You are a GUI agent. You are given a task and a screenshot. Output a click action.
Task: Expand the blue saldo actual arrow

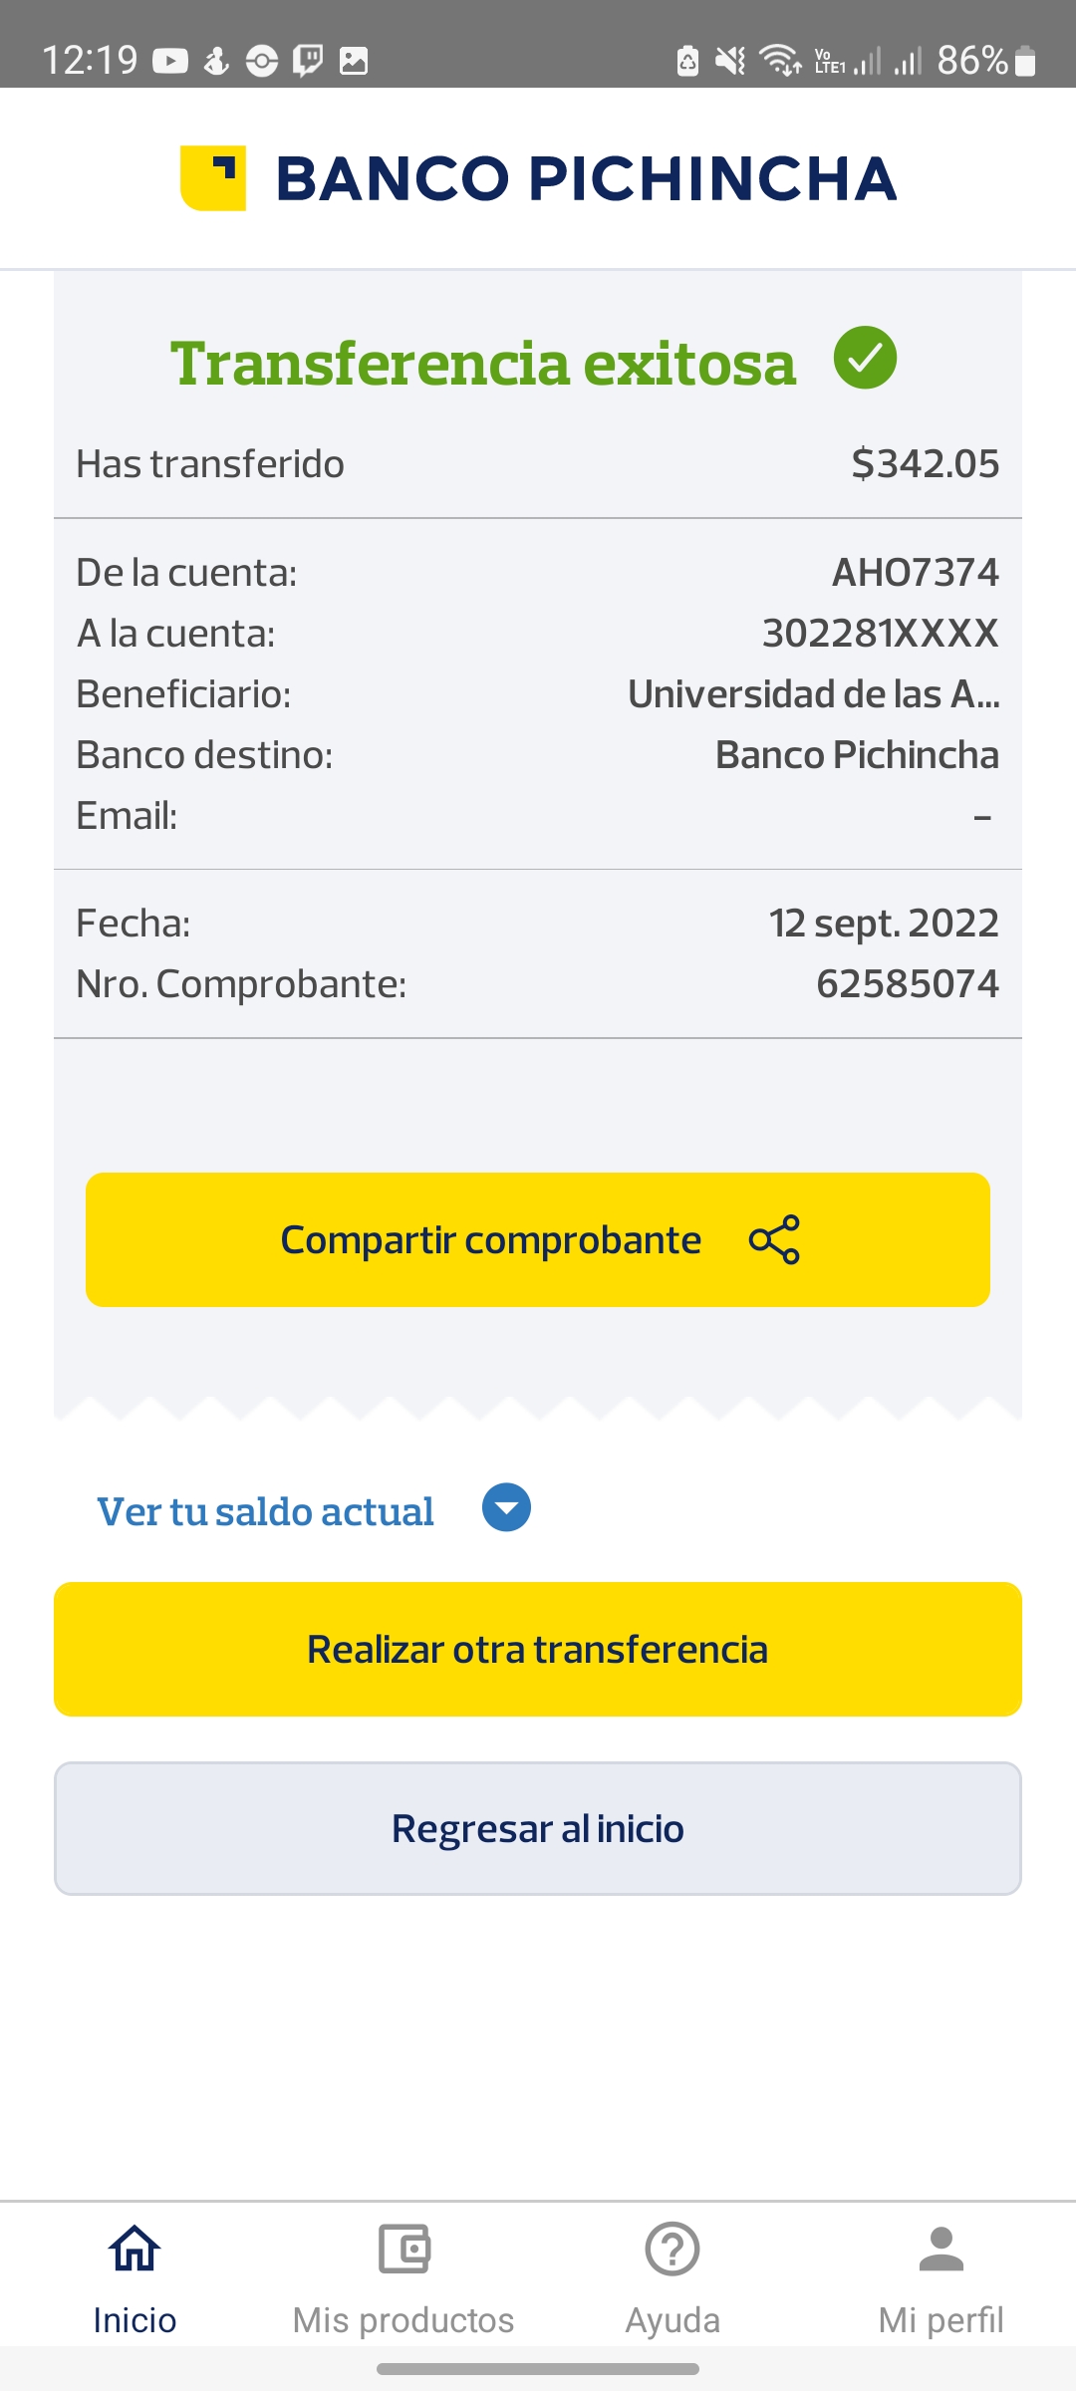tap(506, 1508)
